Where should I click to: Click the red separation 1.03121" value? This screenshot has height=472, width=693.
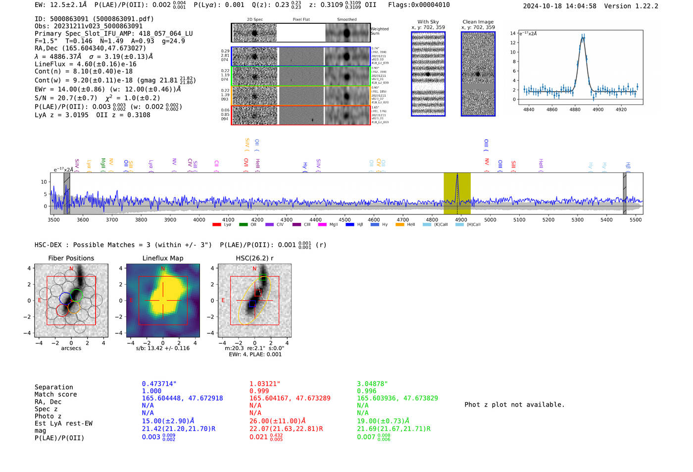point(265,384)
